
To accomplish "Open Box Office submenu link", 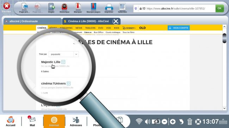I will 99,32.
